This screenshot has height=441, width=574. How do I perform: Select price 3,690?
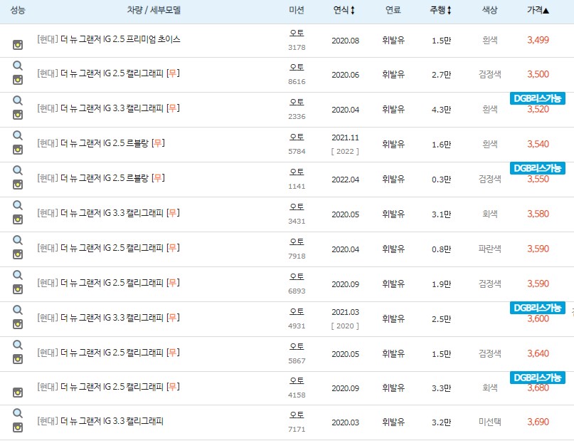[x=538, y=422]
